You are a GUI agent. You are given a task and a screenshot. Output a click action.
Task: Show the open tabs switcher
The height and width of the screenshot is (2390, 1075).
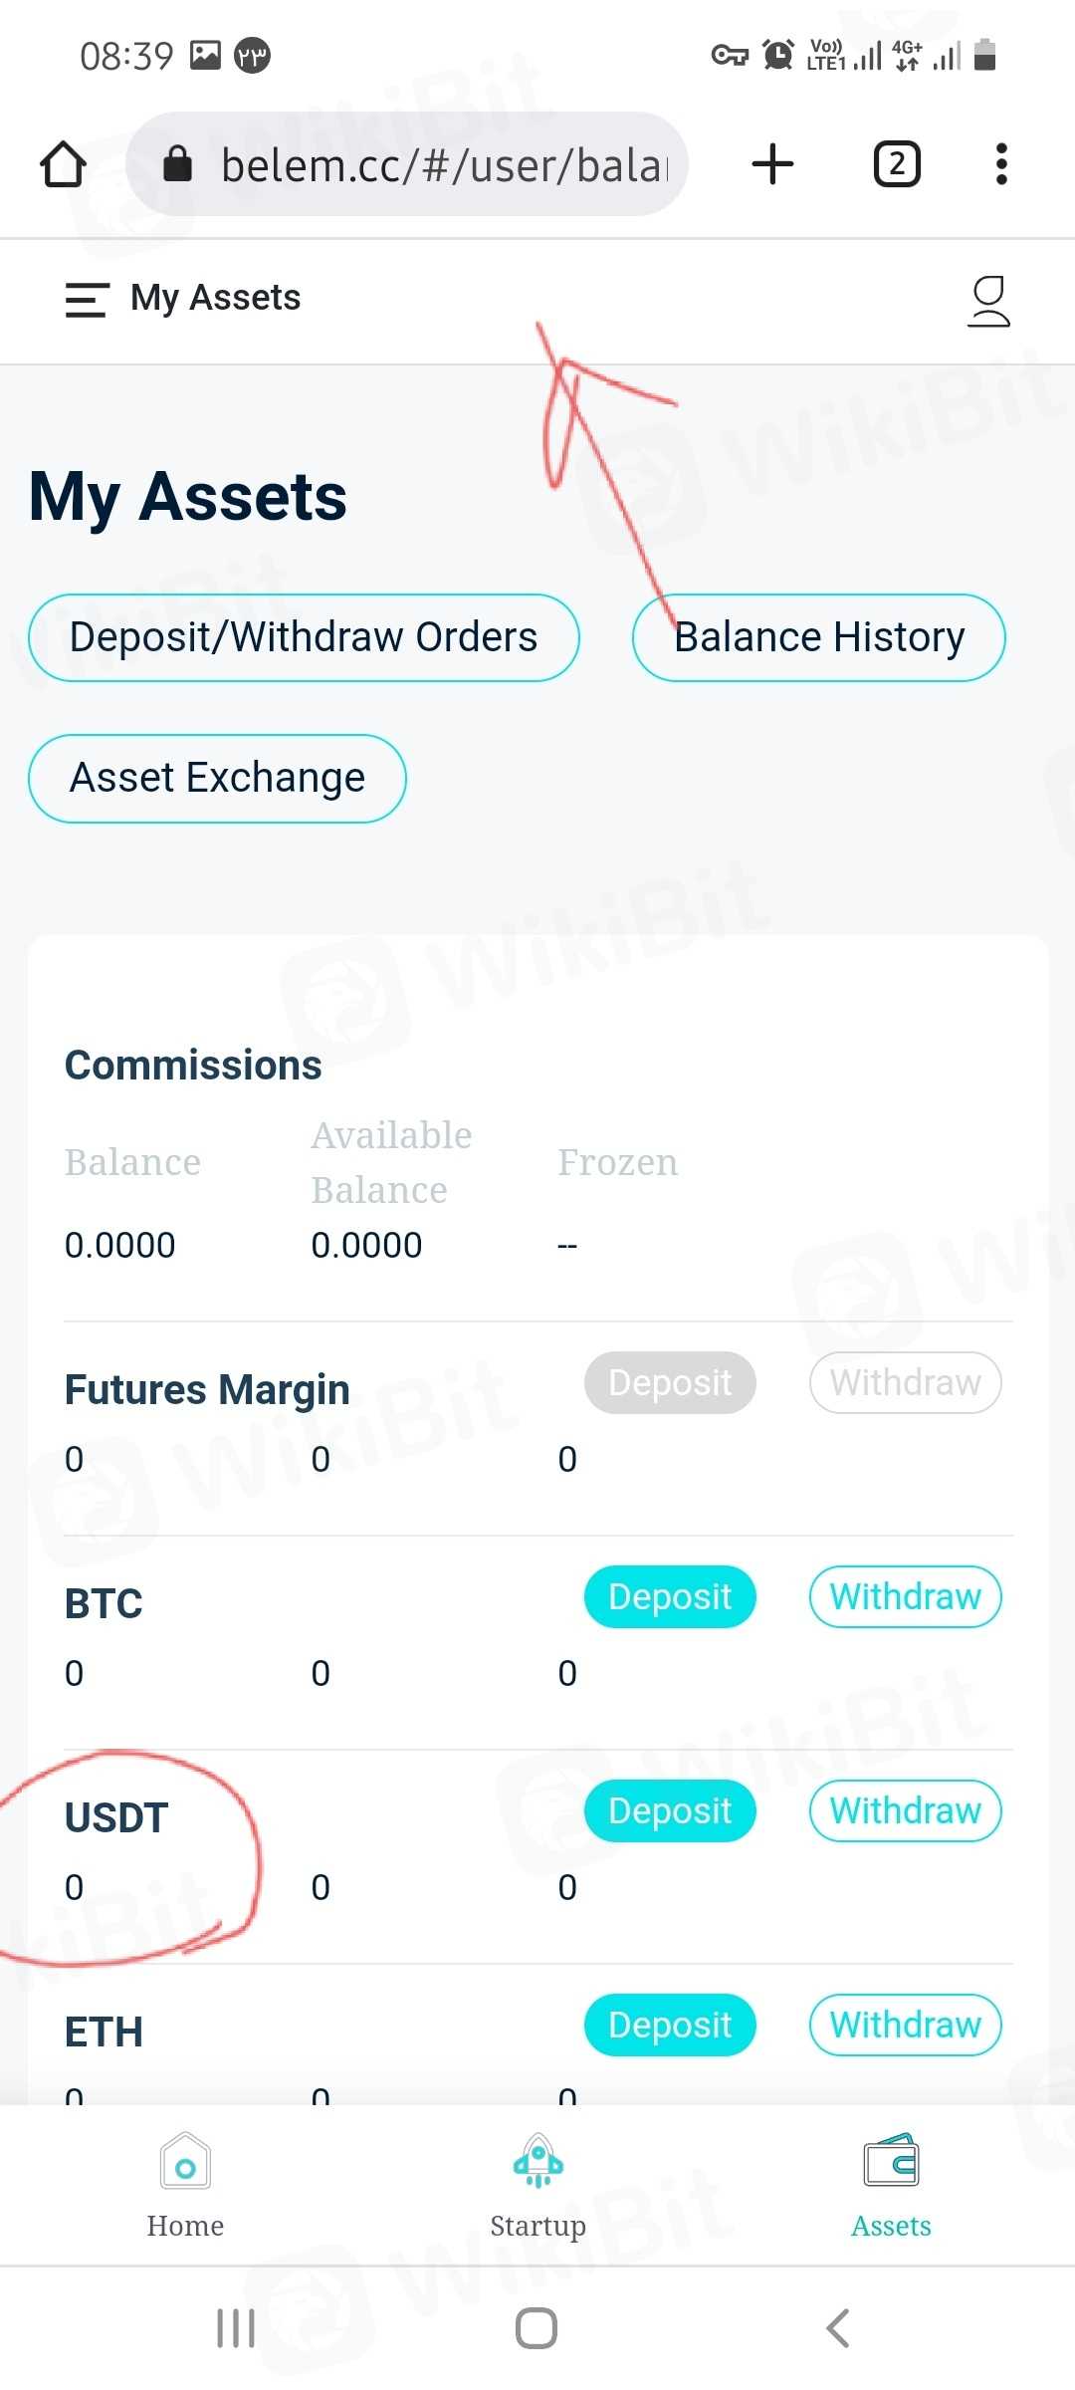click(x=896, y=164)
